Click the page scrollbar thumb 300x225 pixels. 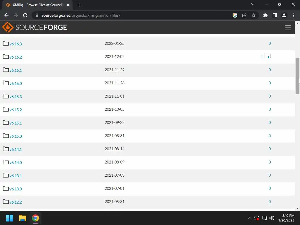click(x=297, y=76)
